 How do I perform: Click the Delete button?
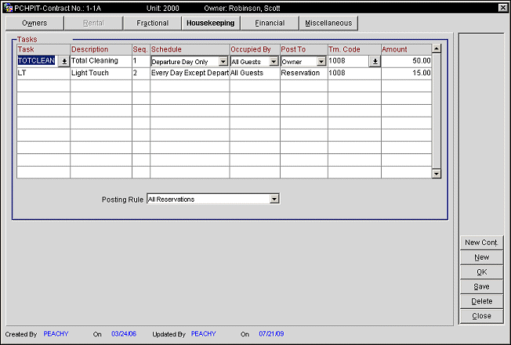482,302
